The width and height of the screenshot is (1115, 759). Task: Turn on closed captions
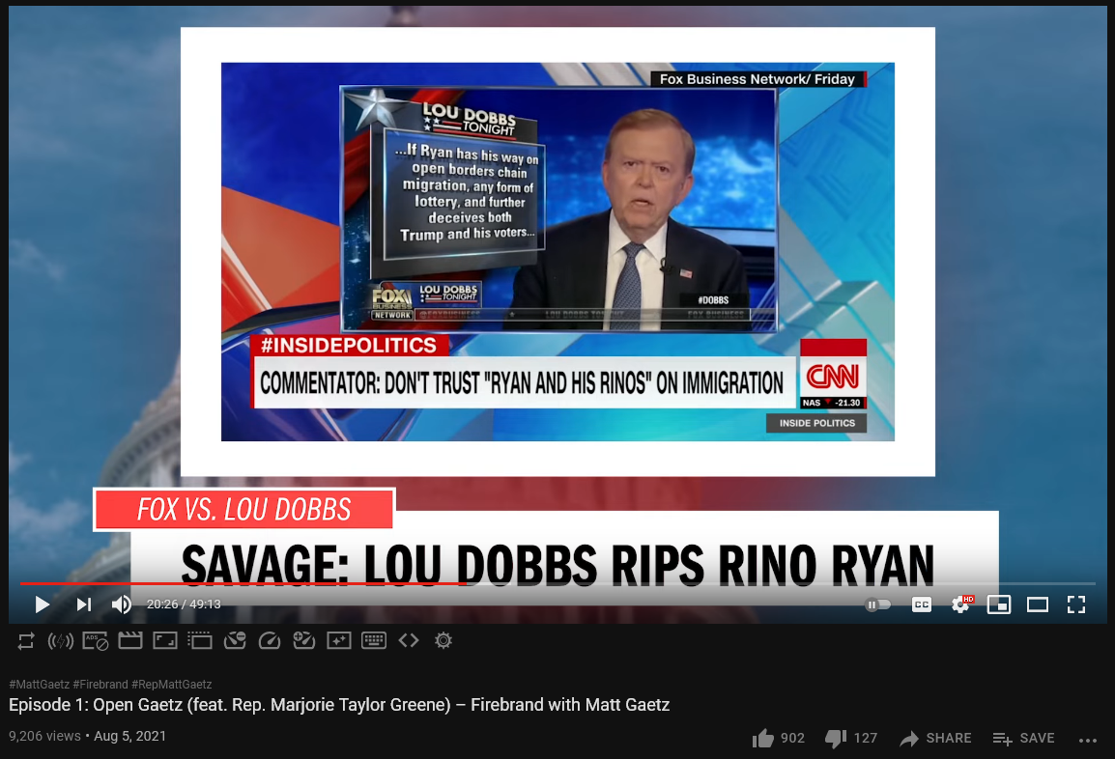(x=922, y=604)
